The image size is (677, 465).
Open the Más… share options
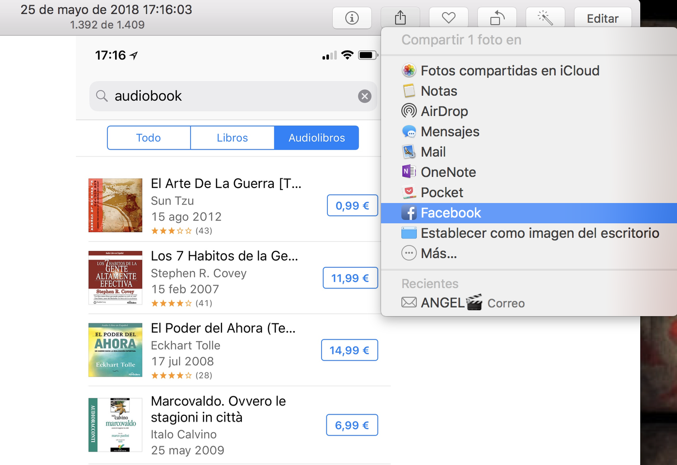(x=529, y=253)
